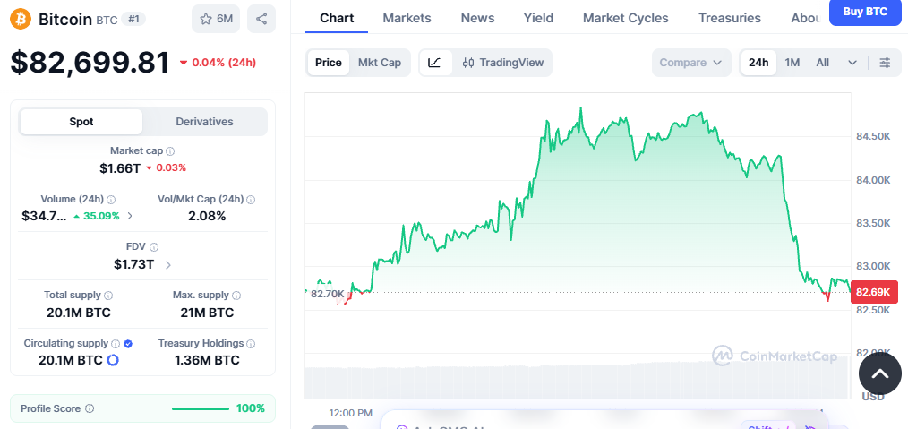This screenshot has height=429, width=908.
Task: Click the 84.50K axis label
Action: (873, 137)
